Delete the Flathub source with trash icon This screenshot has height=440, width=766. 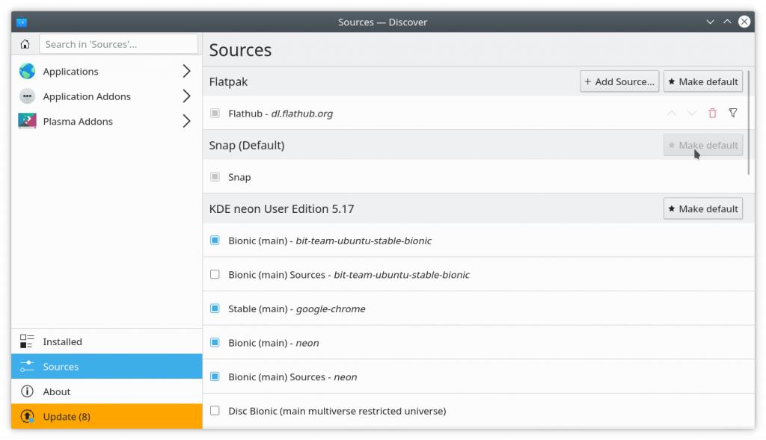[712, 114]
